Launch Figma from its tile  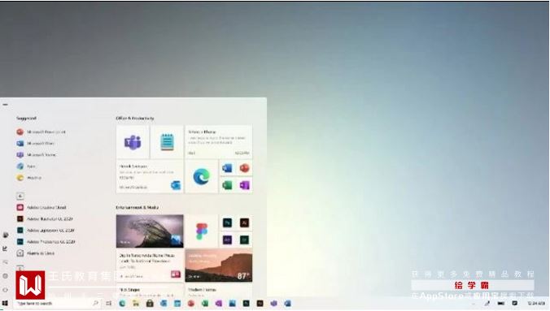pyautogui.click(x=201, y=231)
